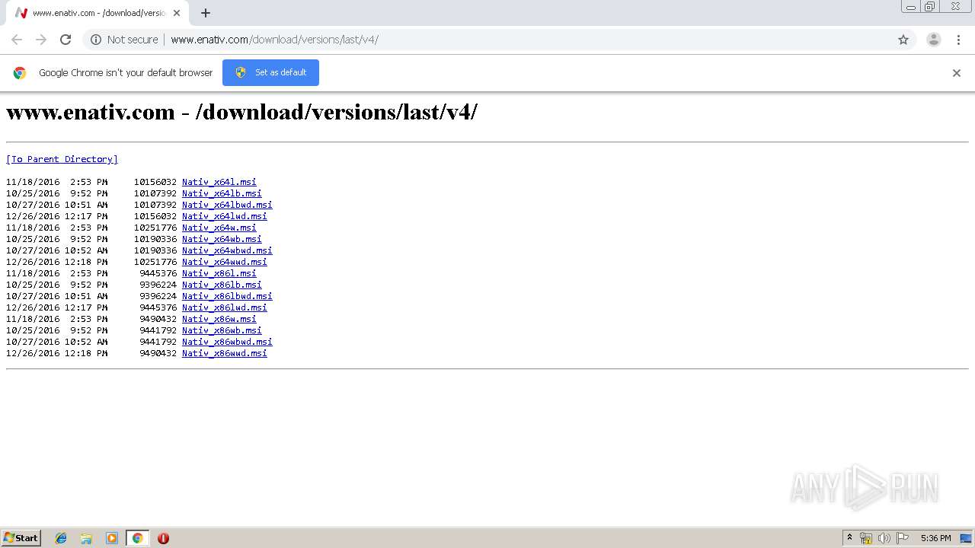Open site info 'Not secure' icon
Viewport: 975px width, 548px height.
tap(96, 40)
